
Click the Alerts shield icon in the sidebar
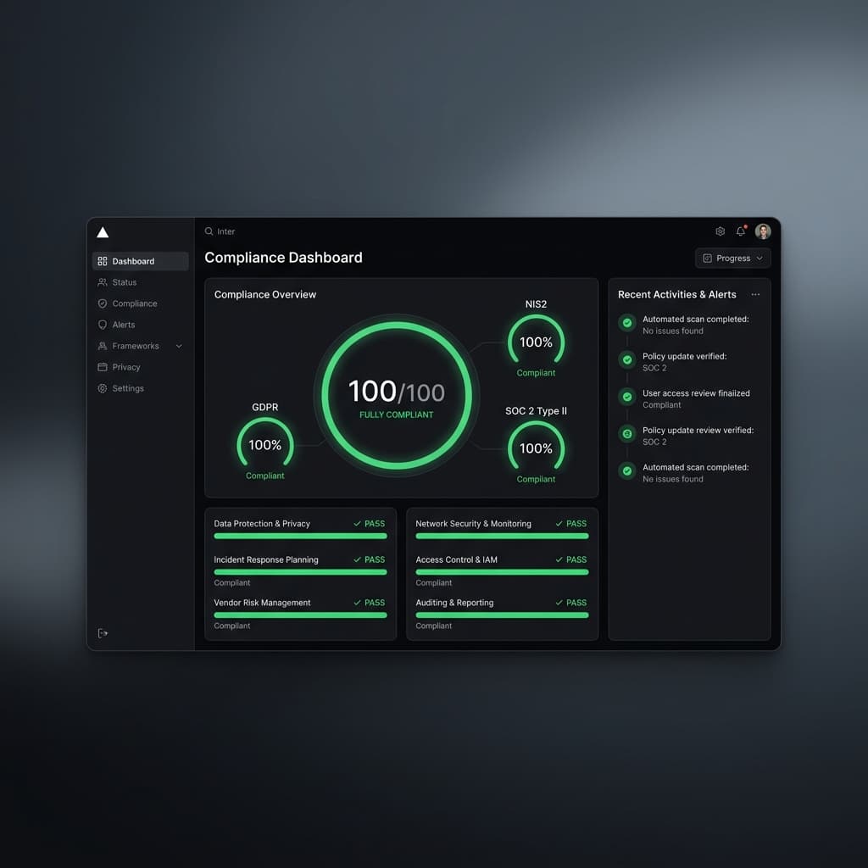[103, 325]
